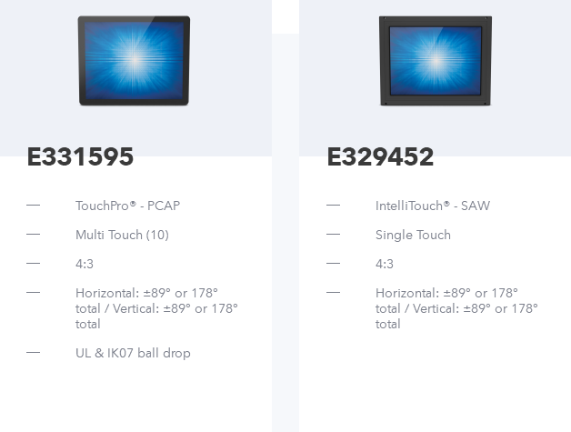
Task: Open the E329452 open-frame monitor image
Action: [x=436, y=61]
